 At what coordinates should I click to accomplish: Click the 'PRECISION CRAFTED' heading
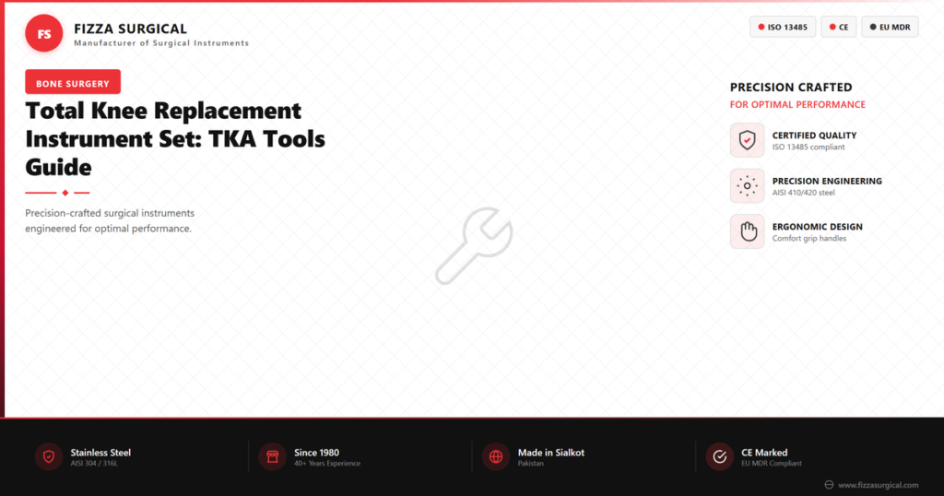(791, 88)
